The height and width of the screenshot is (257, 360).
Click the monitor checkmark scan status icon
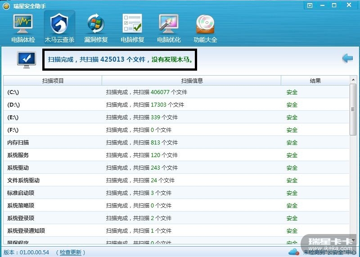[x=27, y=59]
